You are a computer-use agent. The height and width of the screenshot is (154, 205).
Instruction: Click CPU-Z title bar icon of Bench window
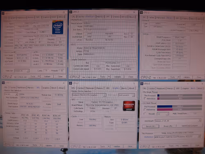[142, 84]
